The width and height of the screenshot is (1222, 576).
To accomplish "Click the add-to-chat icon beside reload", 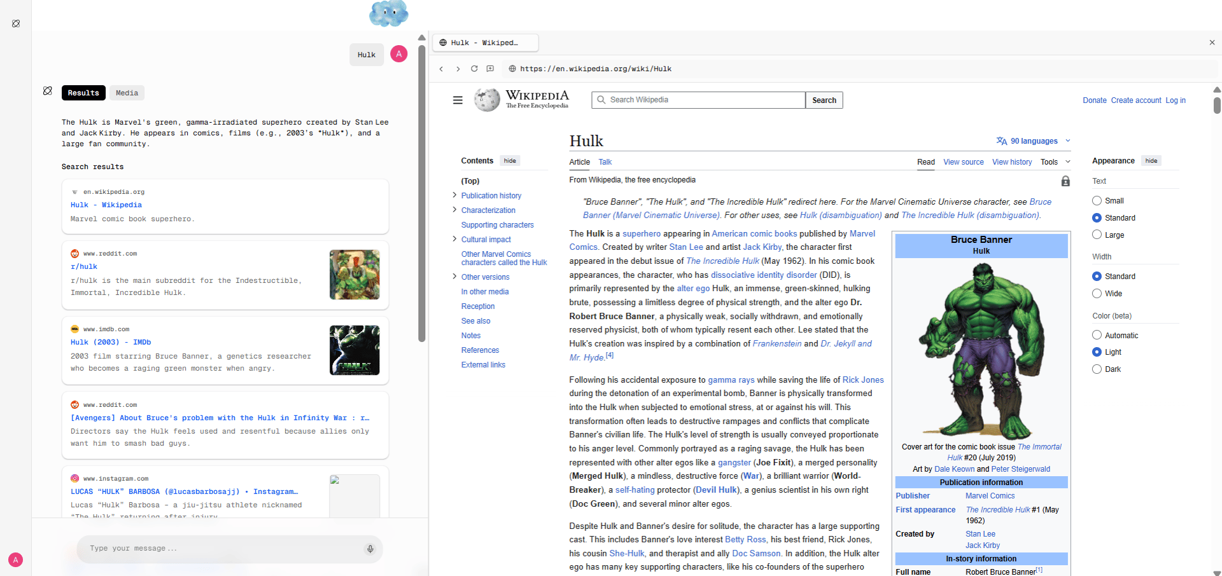I will (490, 69).
